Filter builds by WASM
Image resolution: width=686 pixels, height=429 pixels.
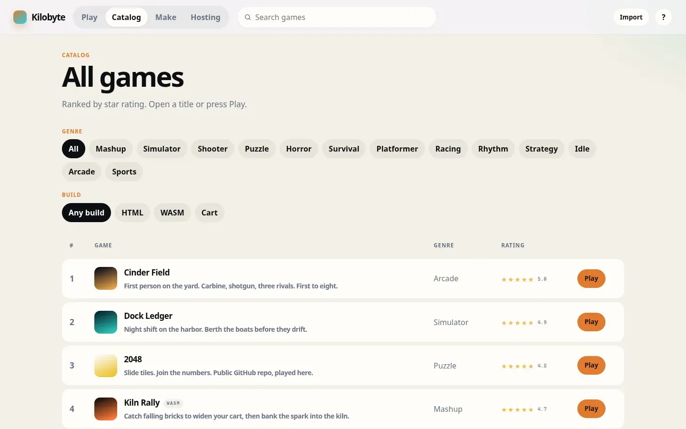tap(172, 213)
